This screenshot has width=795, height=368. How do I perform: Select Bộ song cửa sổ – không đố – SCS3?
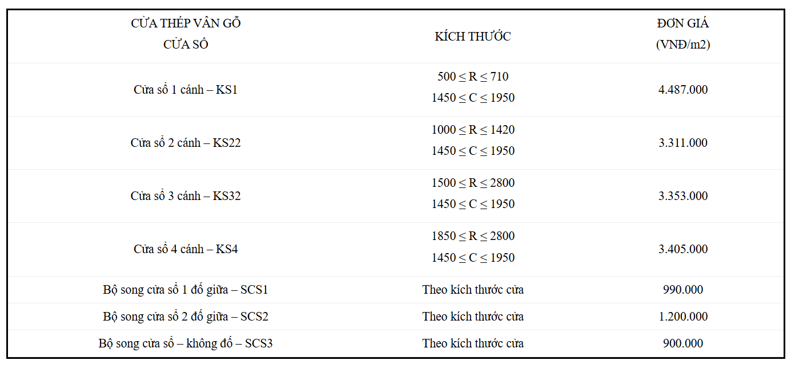pos(186,343)
